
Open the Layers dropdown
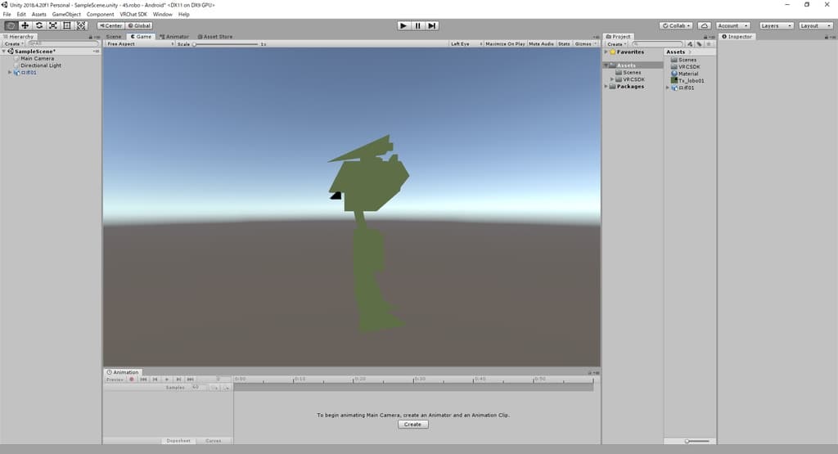[x=776, y=25]
